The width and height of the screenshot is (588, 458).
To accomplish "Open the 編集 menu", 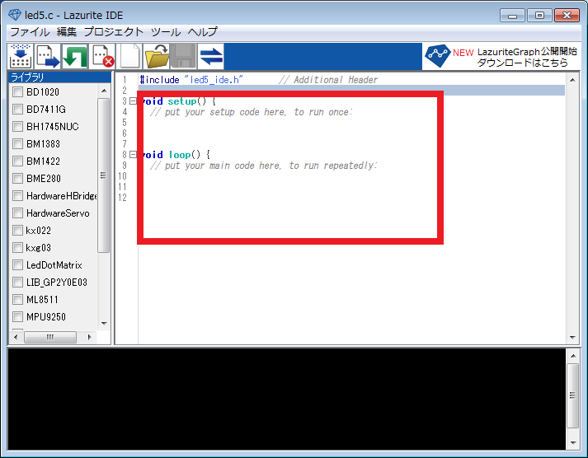I will point(67,32).
